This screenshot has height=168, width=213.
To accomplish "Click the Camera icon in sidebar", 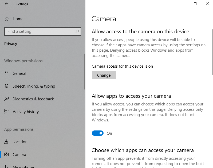I will pyautogui.click(x=7, y=155).
